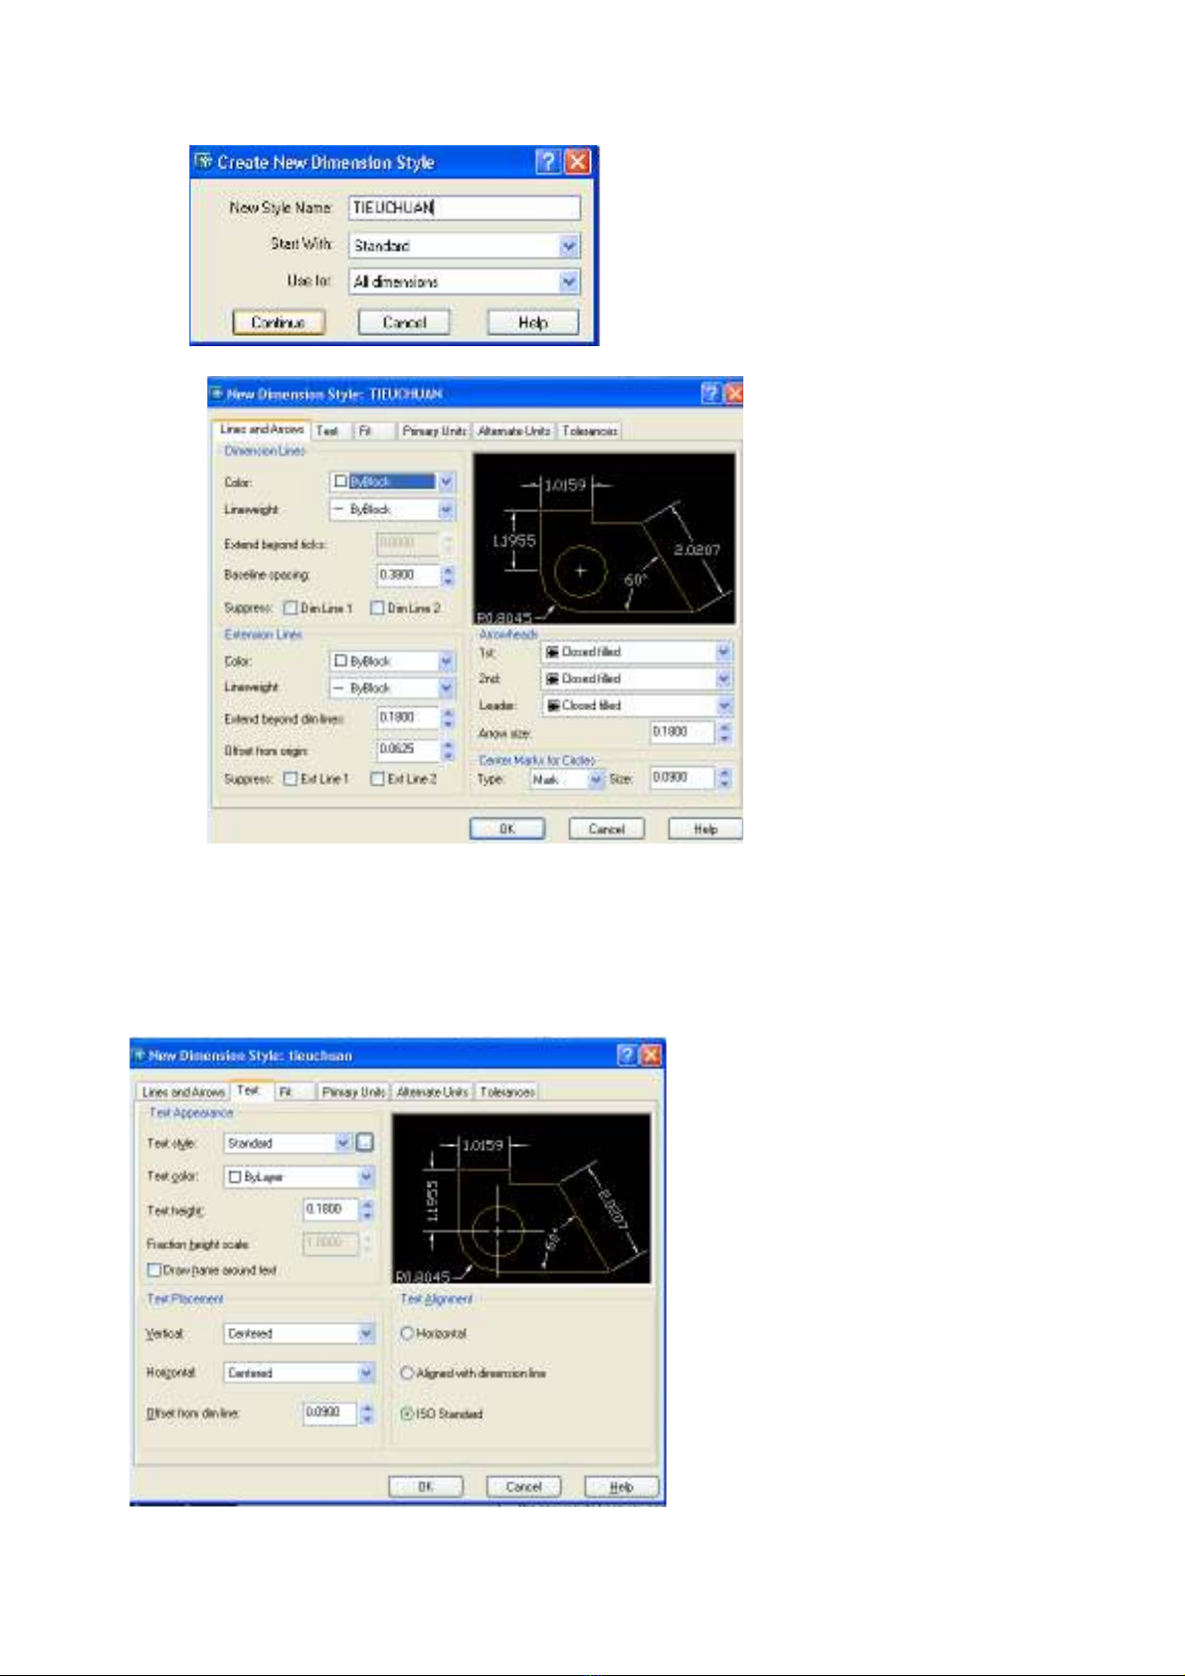
Task: Switch to Tolerances tab in the Text settings dialog
Action: 506,1092
